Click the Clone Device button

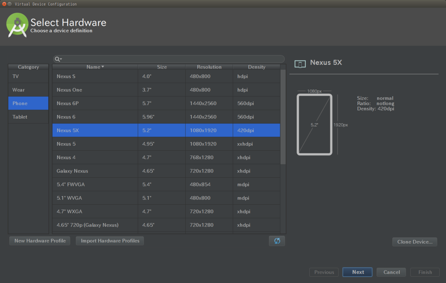tap(415, 242)
